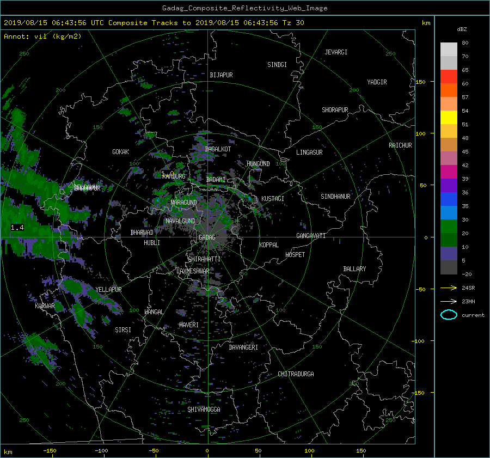Click the HAVERI city label
The image size is (490, 458).
189,325
